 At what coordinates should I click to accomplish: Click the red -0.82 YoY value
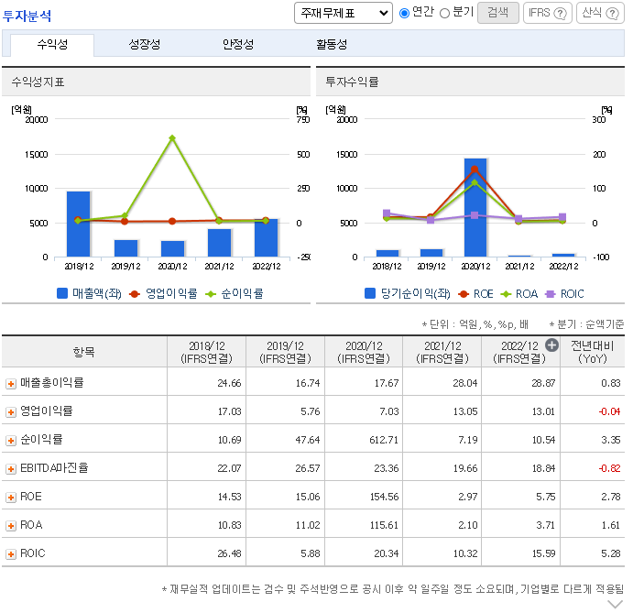coord(609,468)
